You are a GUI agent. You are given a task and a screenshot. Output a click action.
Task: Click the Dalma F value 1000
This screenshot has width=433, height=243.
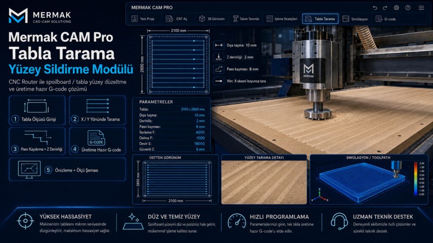pos(200,138)
